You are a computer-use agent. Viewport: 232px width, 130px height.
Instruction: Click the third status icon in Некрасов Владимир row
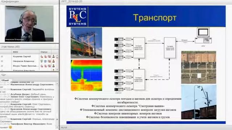click(49, 61)
